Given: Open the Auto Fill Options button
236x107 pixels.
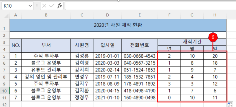Looking at the screenshot, I should pos(230,104).
